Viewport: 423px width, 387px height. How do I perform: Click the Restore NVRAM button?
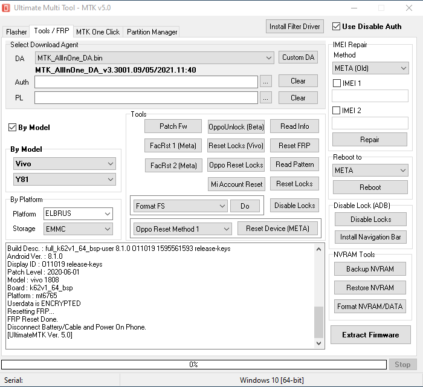pyautogui.click(x=370, y=287)
